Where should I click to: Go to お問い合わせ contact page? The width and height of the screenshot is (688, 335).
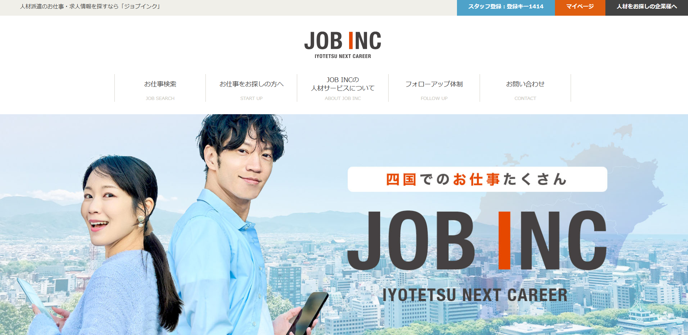525,88
